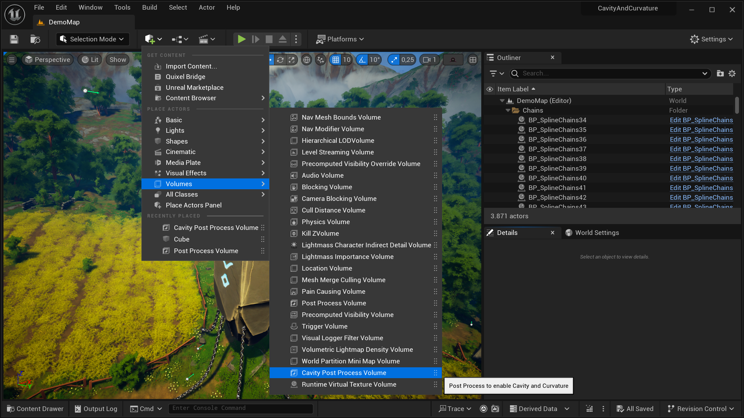
Task: Open Quixel Bridge from menu
Action: point(205,77)
